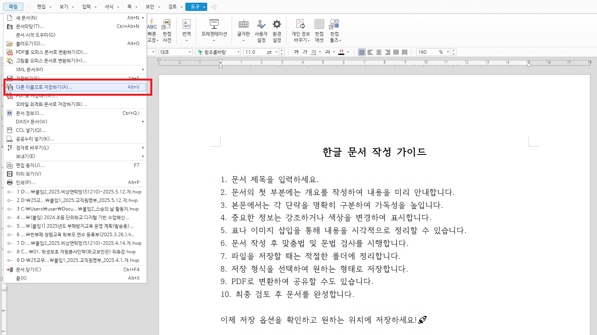
Task: Apply divided alignment icon
Action: pyautogui.click(x=405, y=52)
